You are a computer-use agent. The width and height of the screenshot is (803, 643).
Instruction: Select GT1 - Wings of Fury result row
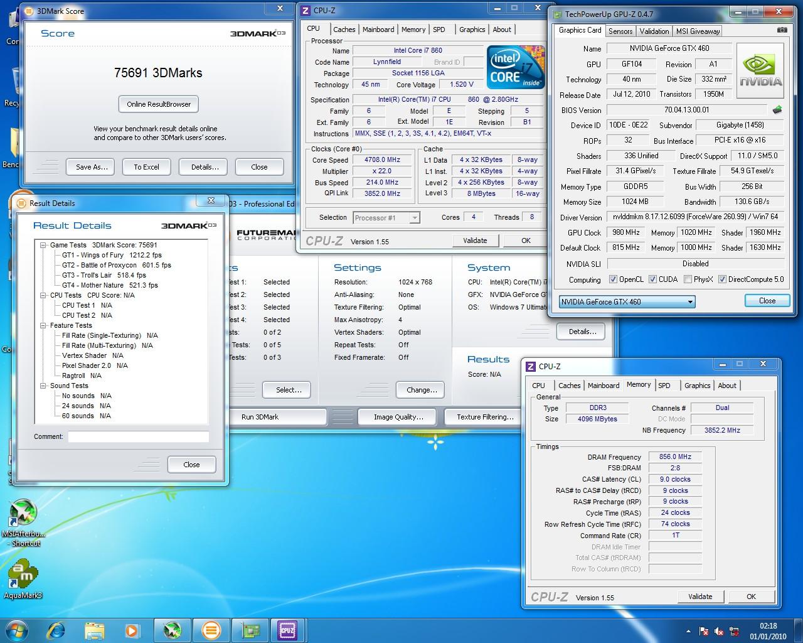click(x=112, y=255)
